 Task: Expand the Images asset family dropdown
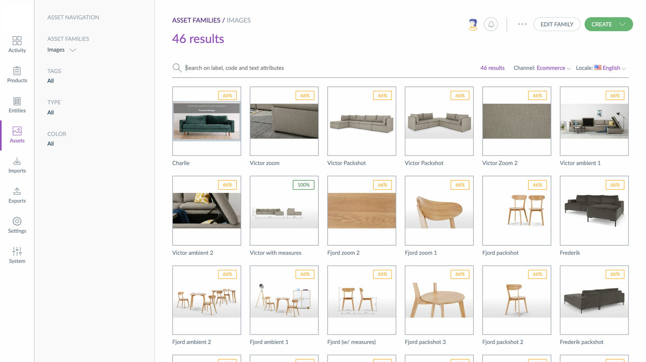[62, 50]
